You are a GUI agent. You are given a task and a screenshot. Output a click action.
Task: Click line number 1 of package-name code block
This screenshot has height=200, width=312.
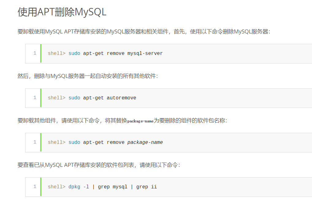coord(35,142)
